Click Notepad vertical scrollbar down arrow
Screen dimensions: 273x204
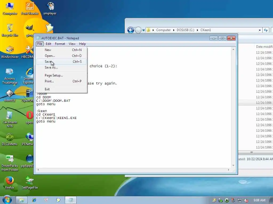[x=233, y=165]
